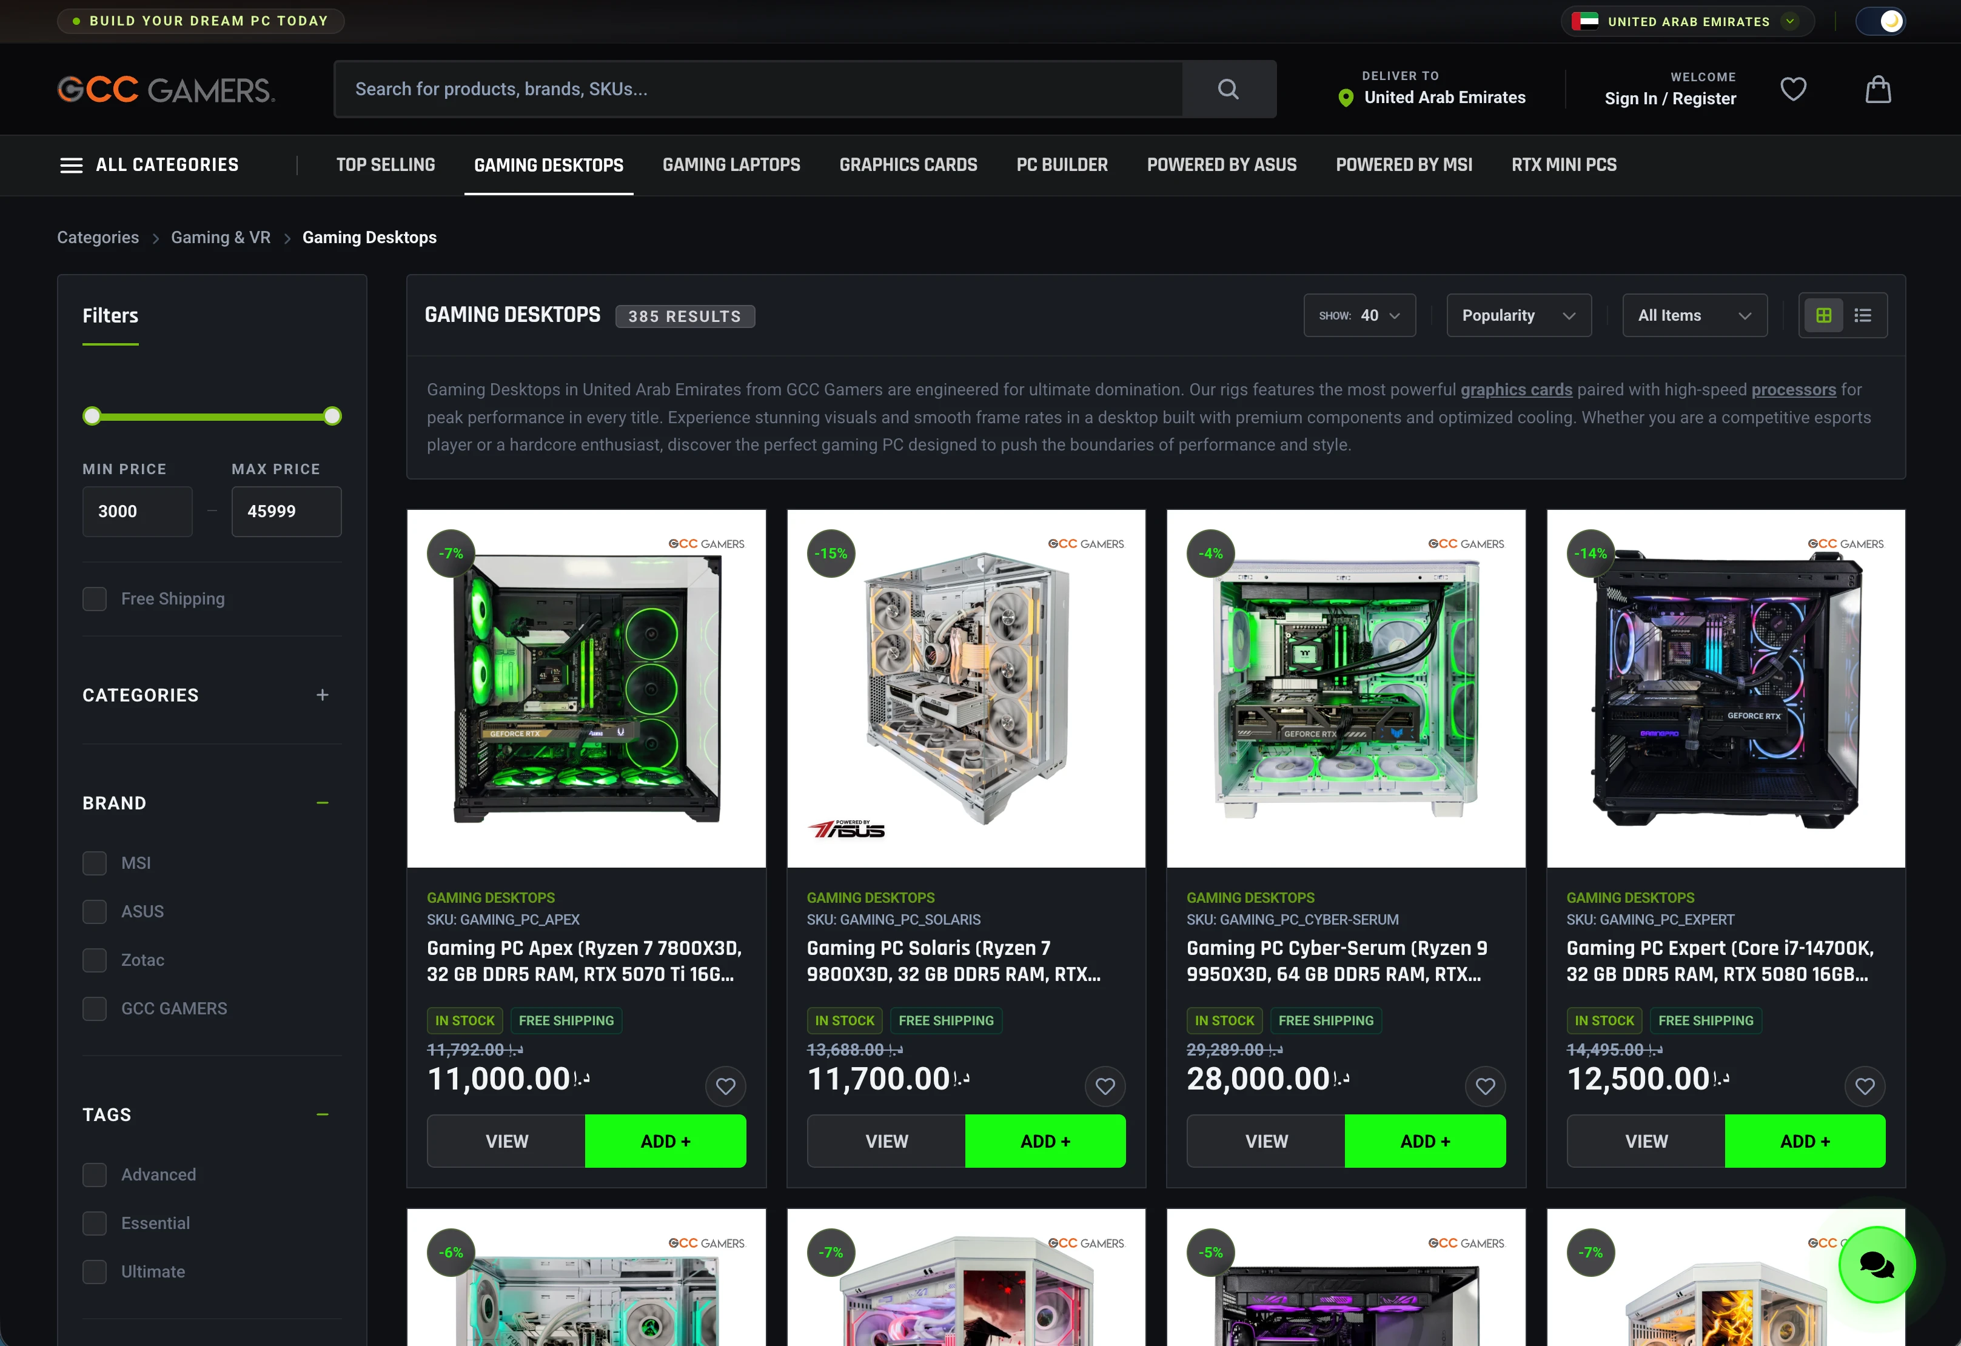Open the wishlist heart icon in header
This screenshot has width=1961, height=1346.
click(1793, 89)
